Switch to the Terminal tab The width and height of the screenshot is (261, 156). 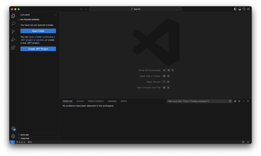112,101
